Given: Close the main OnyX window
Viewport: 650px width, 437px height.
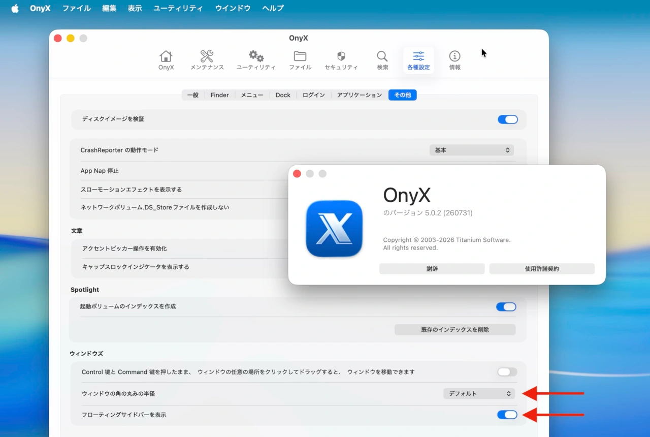Looking at the screenshot, I should [x=58, y=38].
